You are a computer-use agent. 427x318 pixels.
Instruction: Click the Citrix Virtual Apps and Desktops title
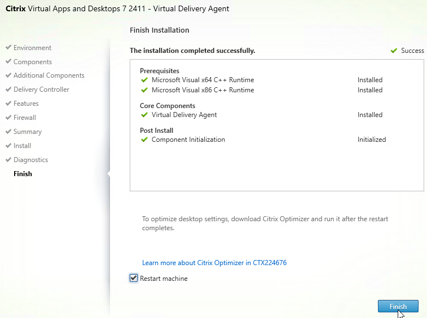click(117, 8)
